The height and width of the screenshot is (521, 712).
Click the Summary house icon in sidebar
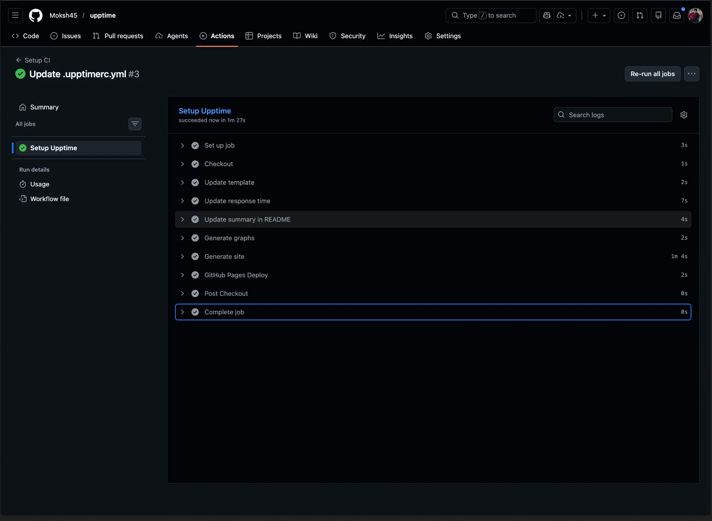(23, 107)
